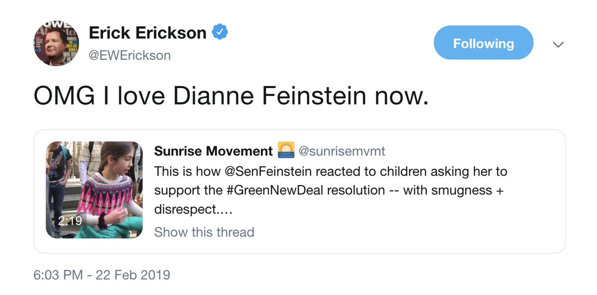597x295 pixels.
Task: Go to the @sunrisemvmt handle
Action: coord(342,151)
